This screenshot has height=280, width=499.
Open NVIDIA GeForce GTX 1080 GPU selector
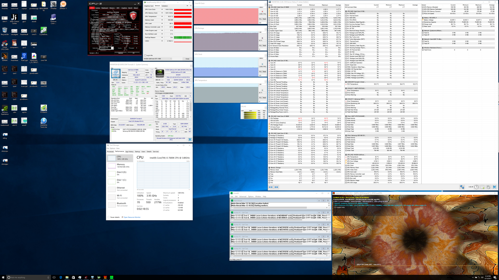point(158,59)
